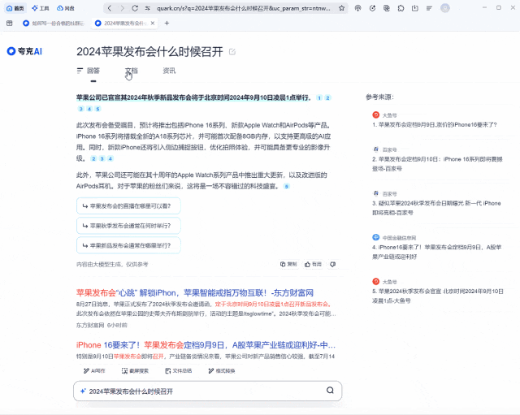Open source 2 苹果发布会定档9月10日 百家号

[438, 164]
